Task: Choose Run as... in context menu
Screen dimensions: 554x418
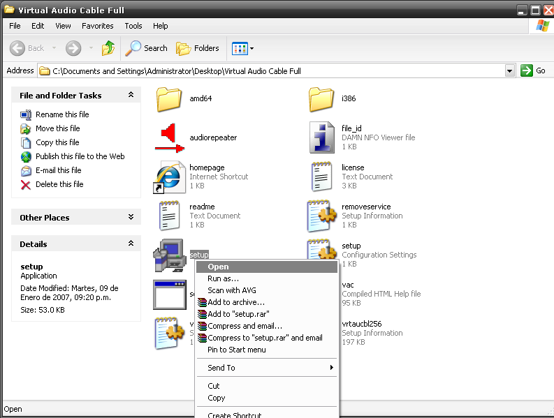Action: pos(267,278)
